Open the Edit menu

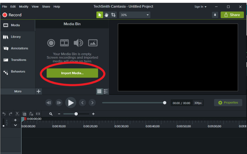click(x=13, y=6)
